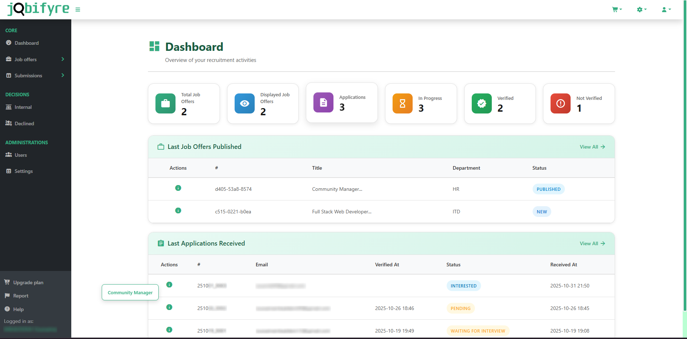
Task: Open the Report item in the sidebar
Action: [x=20, y=296]
